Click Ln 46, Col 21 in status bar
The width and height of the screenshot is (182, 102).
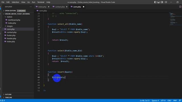tap(145, 101)
